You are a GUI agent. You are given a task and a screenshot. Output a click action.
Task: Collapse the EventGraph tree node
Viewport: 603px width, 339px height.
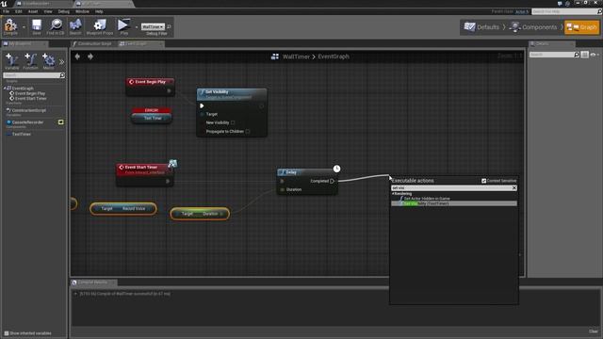click(x=5, y=89)
